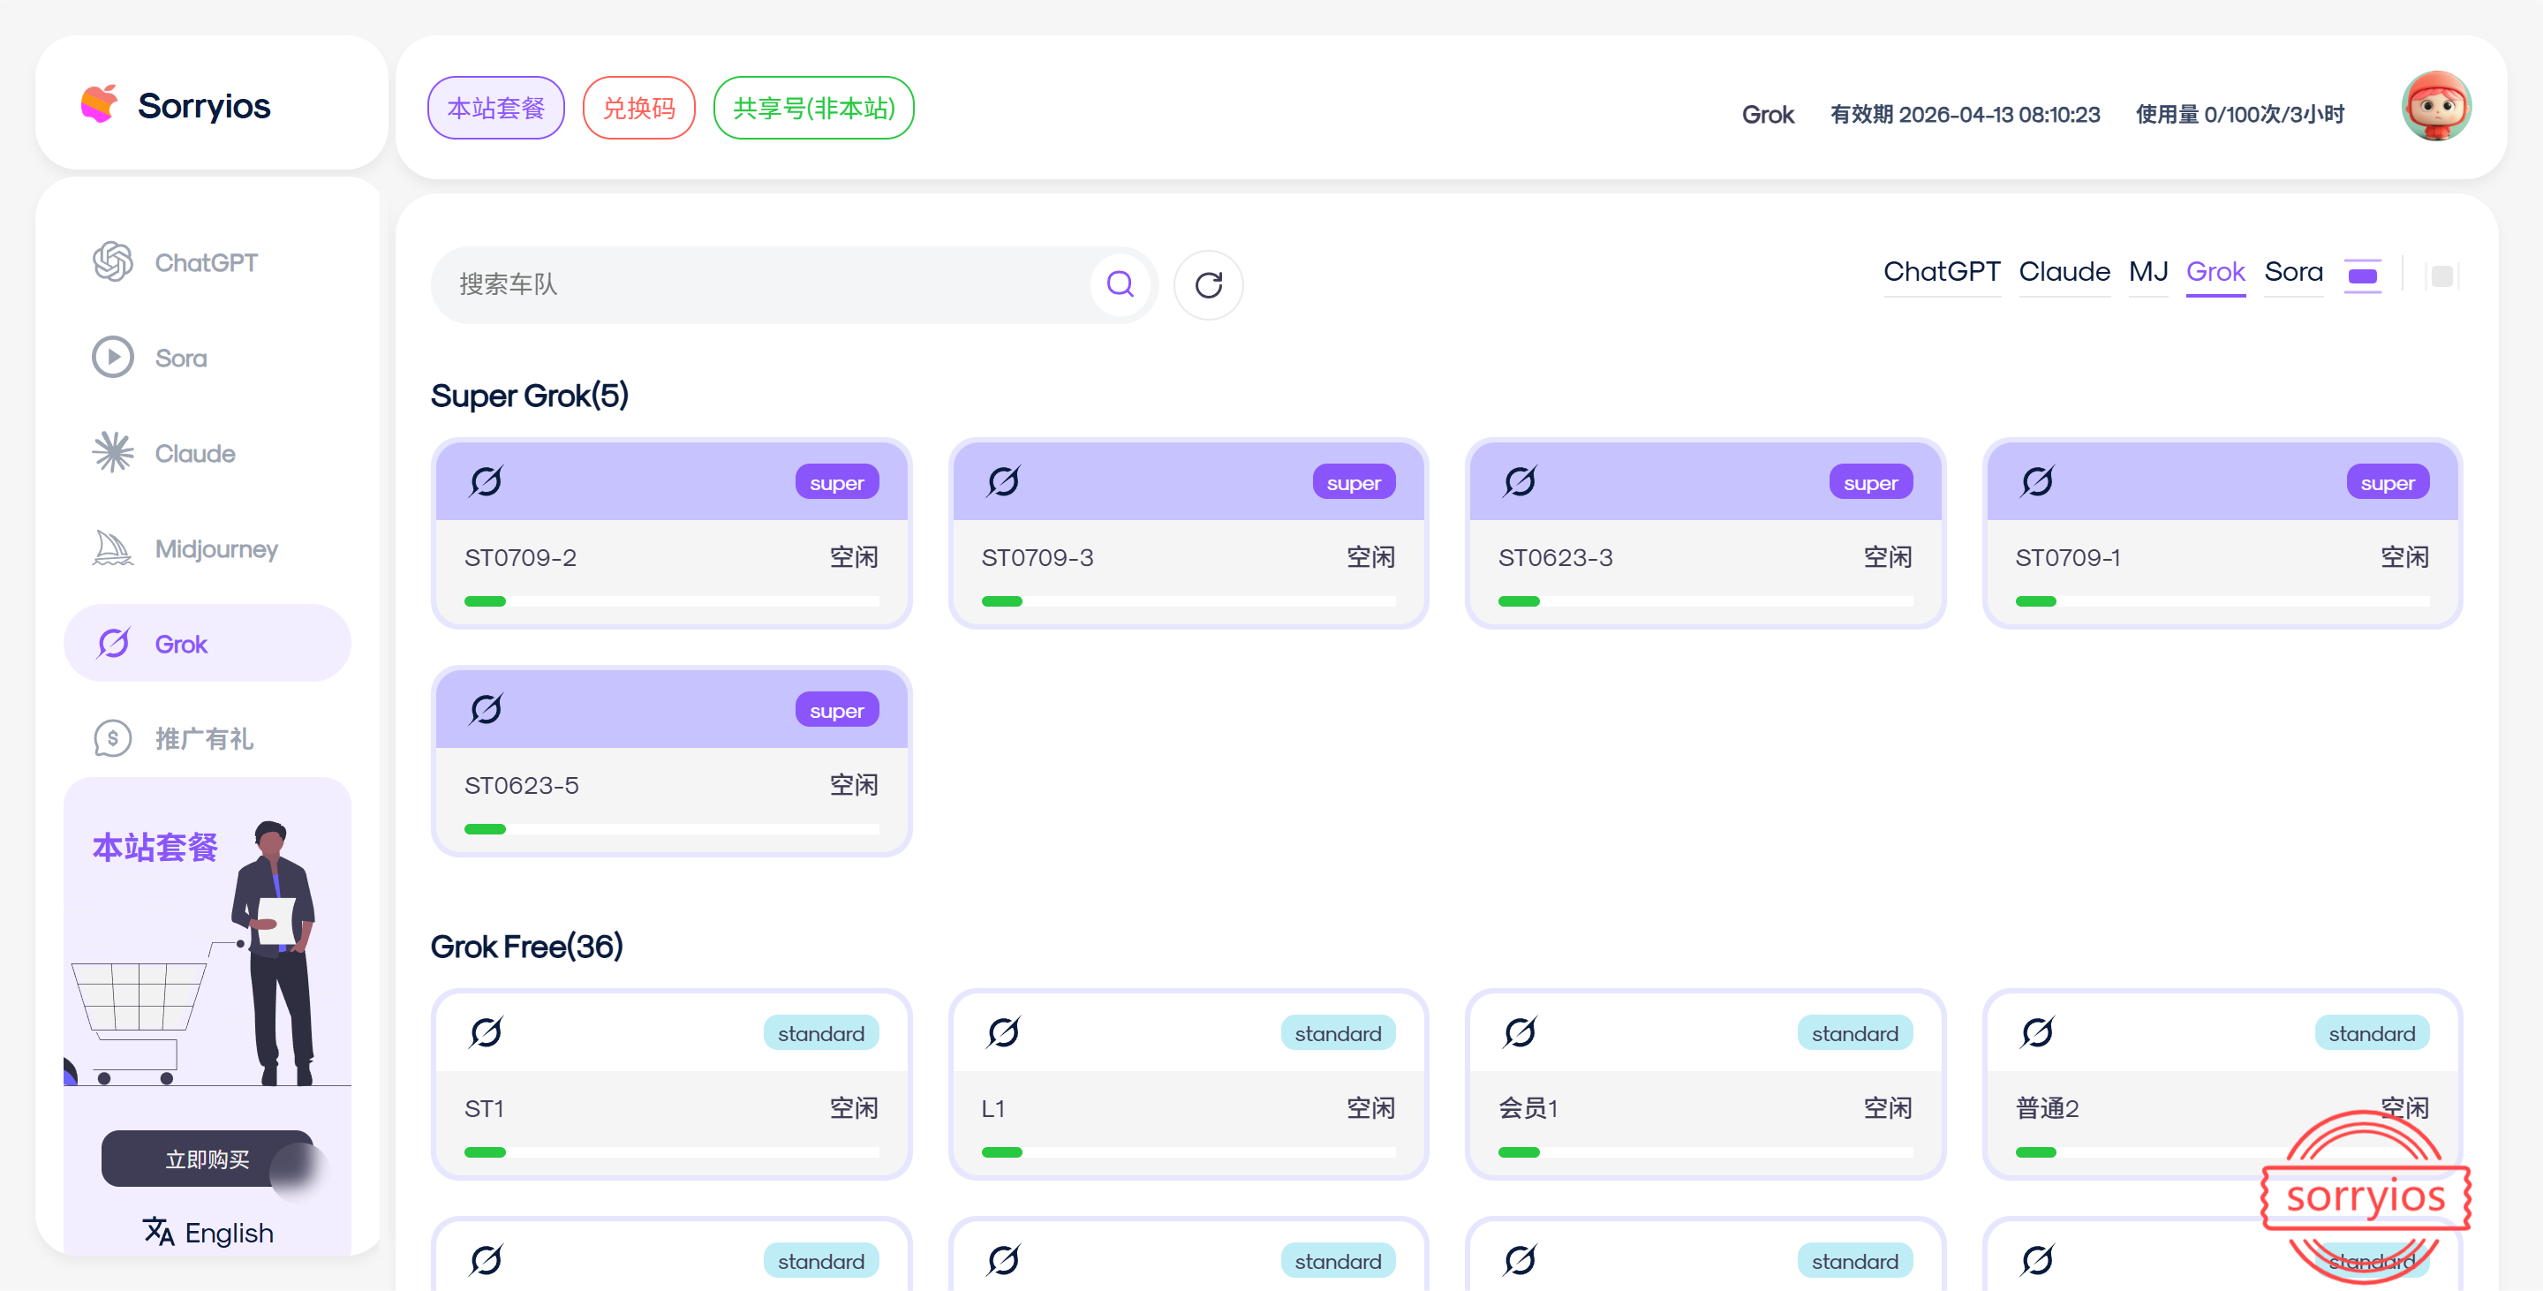Screen dimensions: 2543x1291
Task: Click the usage progress bar on ST0623-5
Action: pos(671,829)
